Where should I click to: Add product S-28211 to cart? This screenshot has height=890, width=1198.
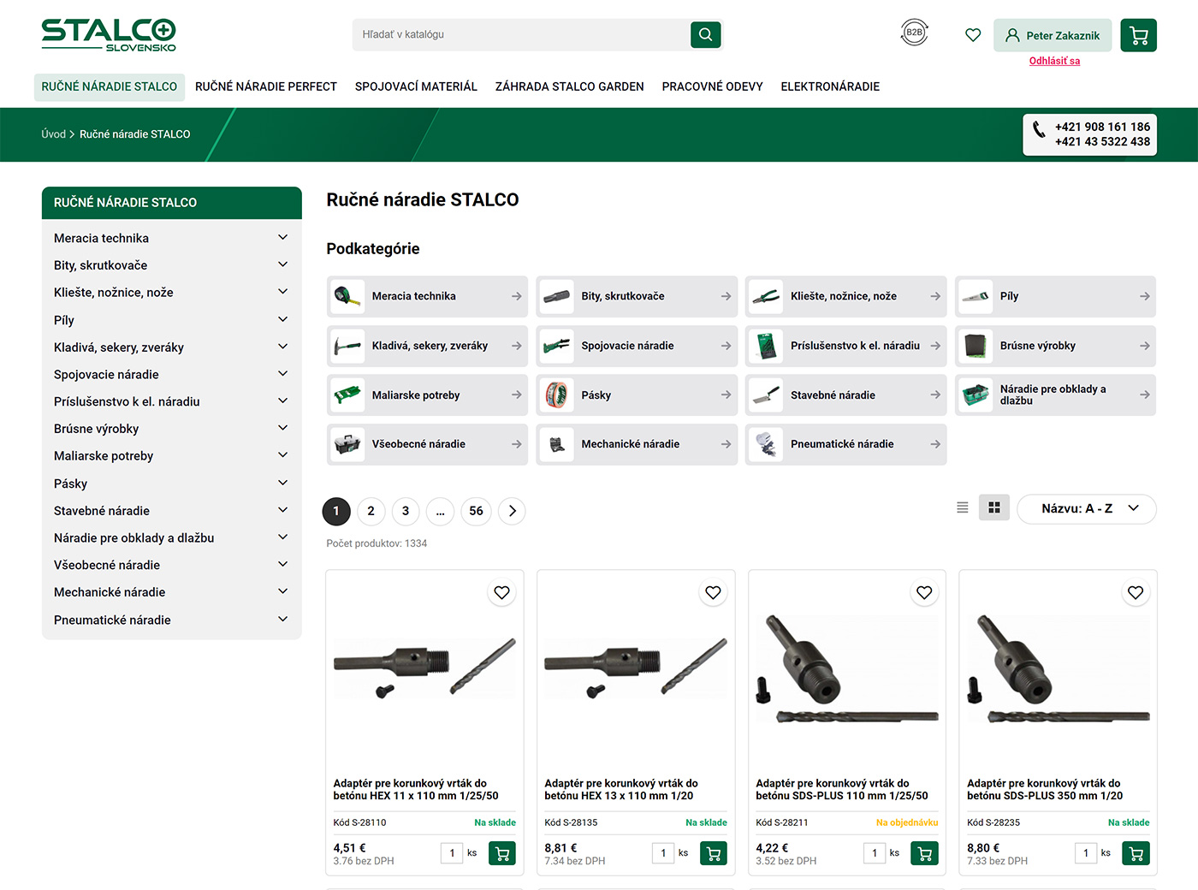925,853
